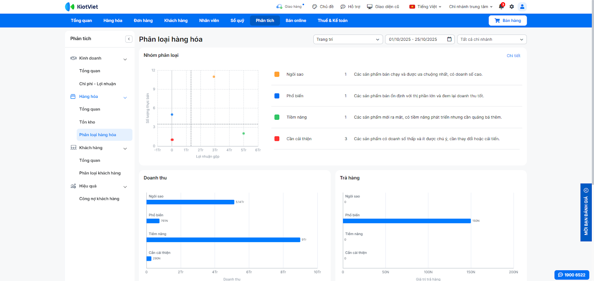The image size is (594, 281).
Task: Click the user account avatar icon
Action: [522, 7]
